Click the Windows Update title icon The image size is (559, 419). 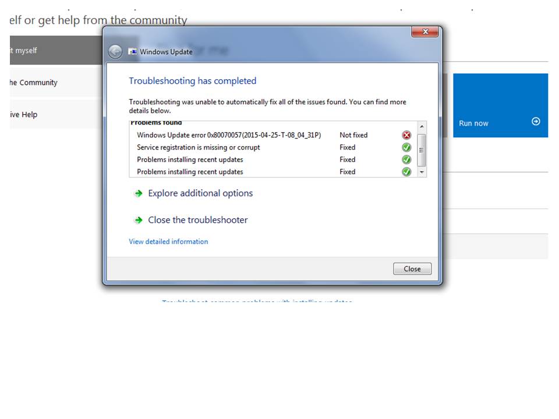pyautogui.click(x=132, y=52)
